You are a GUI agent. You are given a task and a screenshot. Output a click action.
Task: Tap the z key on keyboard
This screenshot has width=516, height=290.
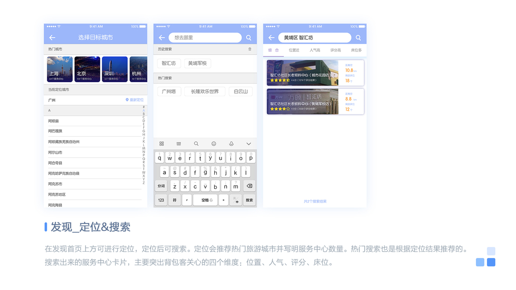(x=175, y=186)
